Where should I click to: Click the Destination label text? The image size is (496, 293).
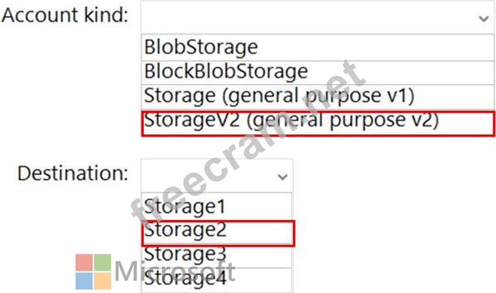coord(73,173)
